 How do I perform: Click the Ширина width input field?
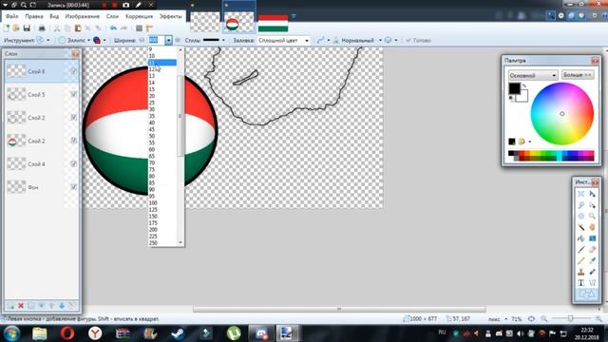coord(157,40)
